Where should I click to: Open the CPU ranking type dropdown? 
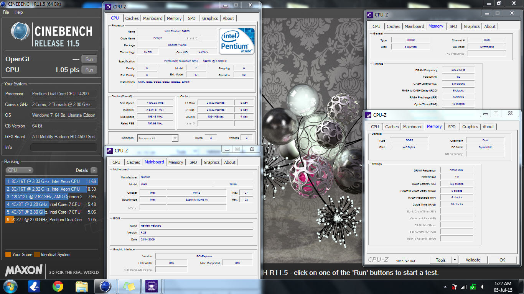[19, 170]
